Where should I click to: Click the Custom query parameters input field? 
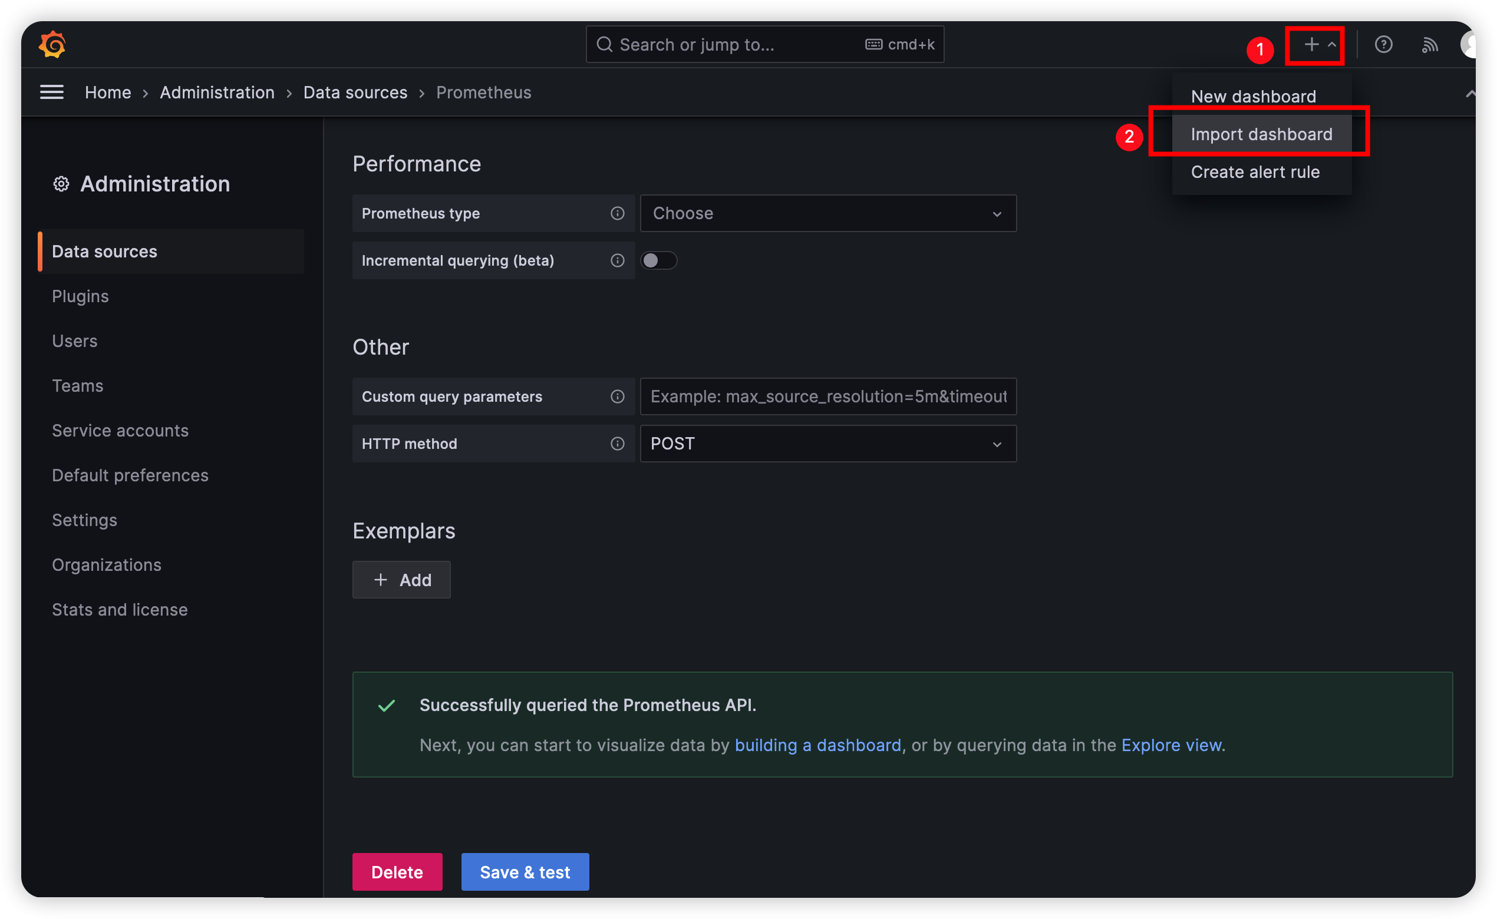[827, 396]
